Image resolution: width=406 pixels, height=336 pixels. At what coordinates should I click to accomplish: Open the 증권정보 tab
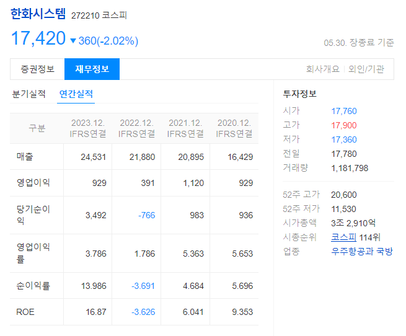pyautogui.click(x=37, y=69)
